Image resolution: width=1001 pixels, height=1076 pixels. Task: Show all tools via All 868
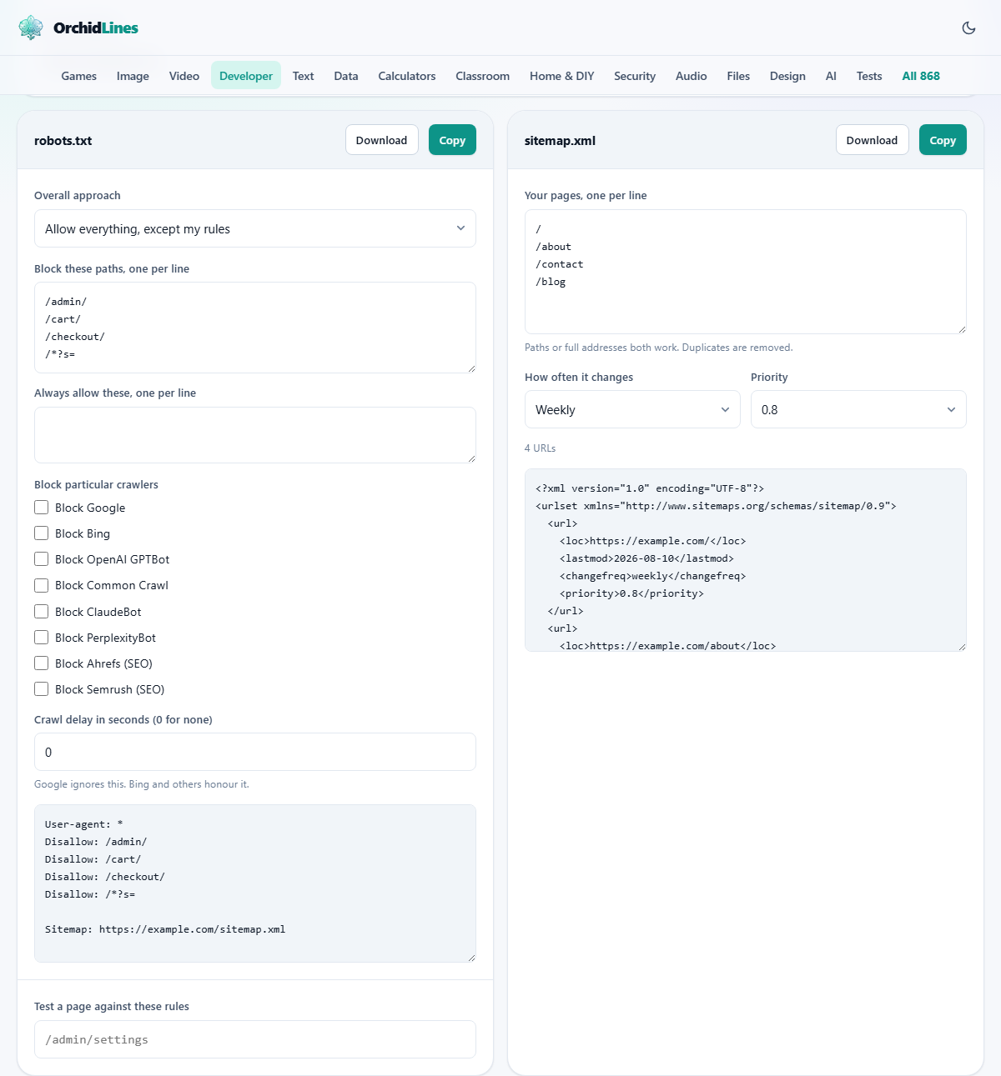pyautogui.click(x=921, y=76)
